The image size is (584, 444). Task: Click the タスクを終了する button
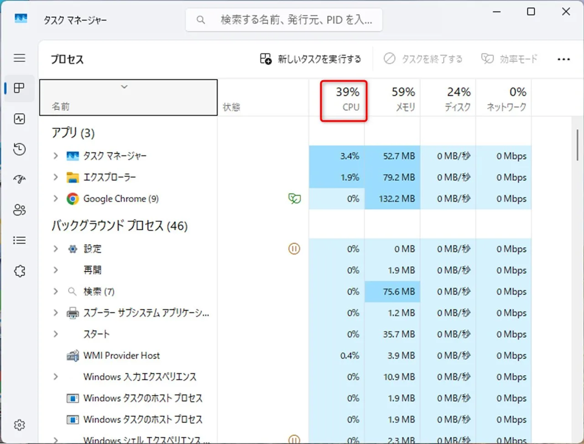(423, 59)
